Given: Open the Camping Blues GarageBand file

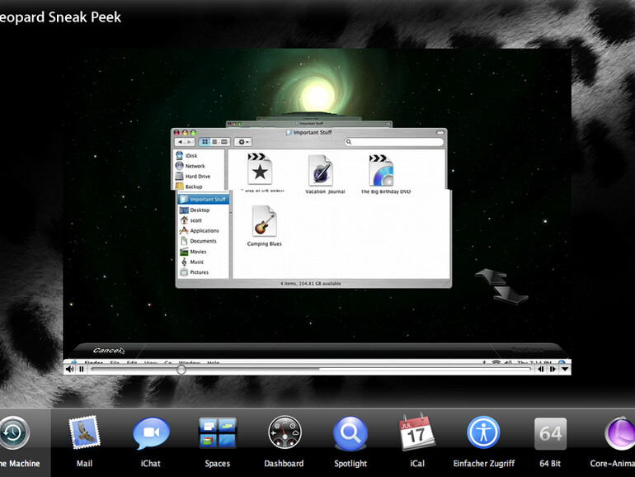Looking at the screenshot, I should [264, 223].
